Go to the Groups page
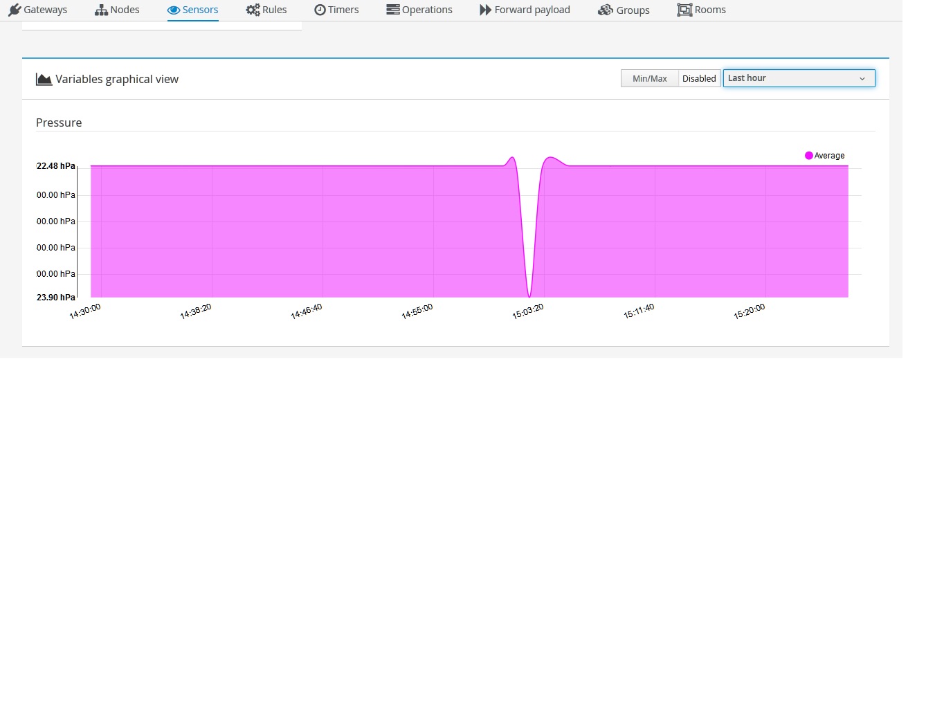The image size is (944, 708). (x=624, y=10)
